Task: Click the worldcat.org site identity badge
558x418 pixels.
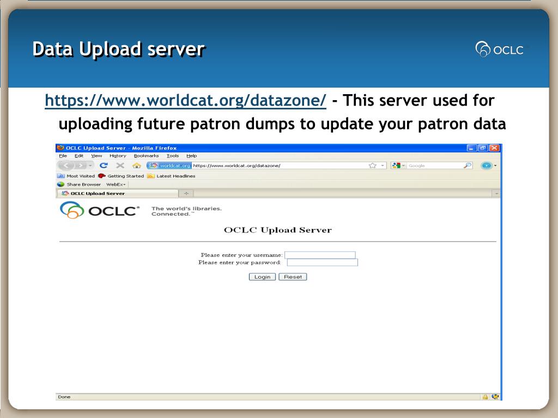Action: pyautogui.click(x=169, y=165)
